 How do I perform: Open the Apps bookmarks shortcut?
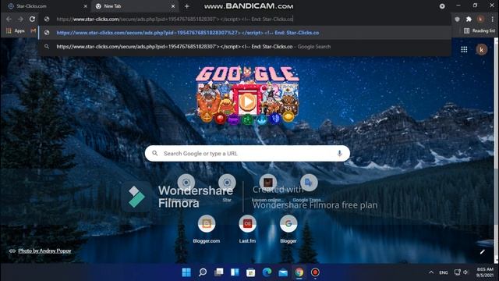16,31
